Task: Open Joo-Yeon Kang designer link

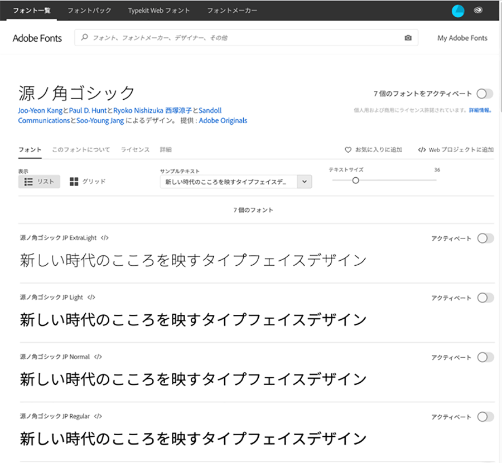Action: 40,110
